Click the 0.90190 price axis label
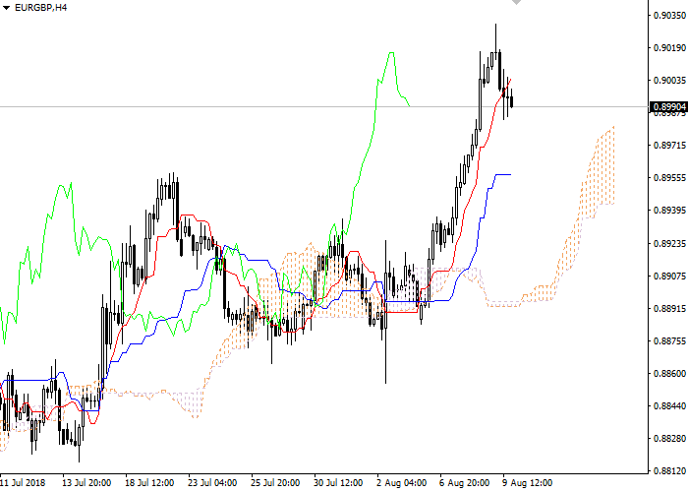The image size is (688, 492). click(x=669, y=48)
